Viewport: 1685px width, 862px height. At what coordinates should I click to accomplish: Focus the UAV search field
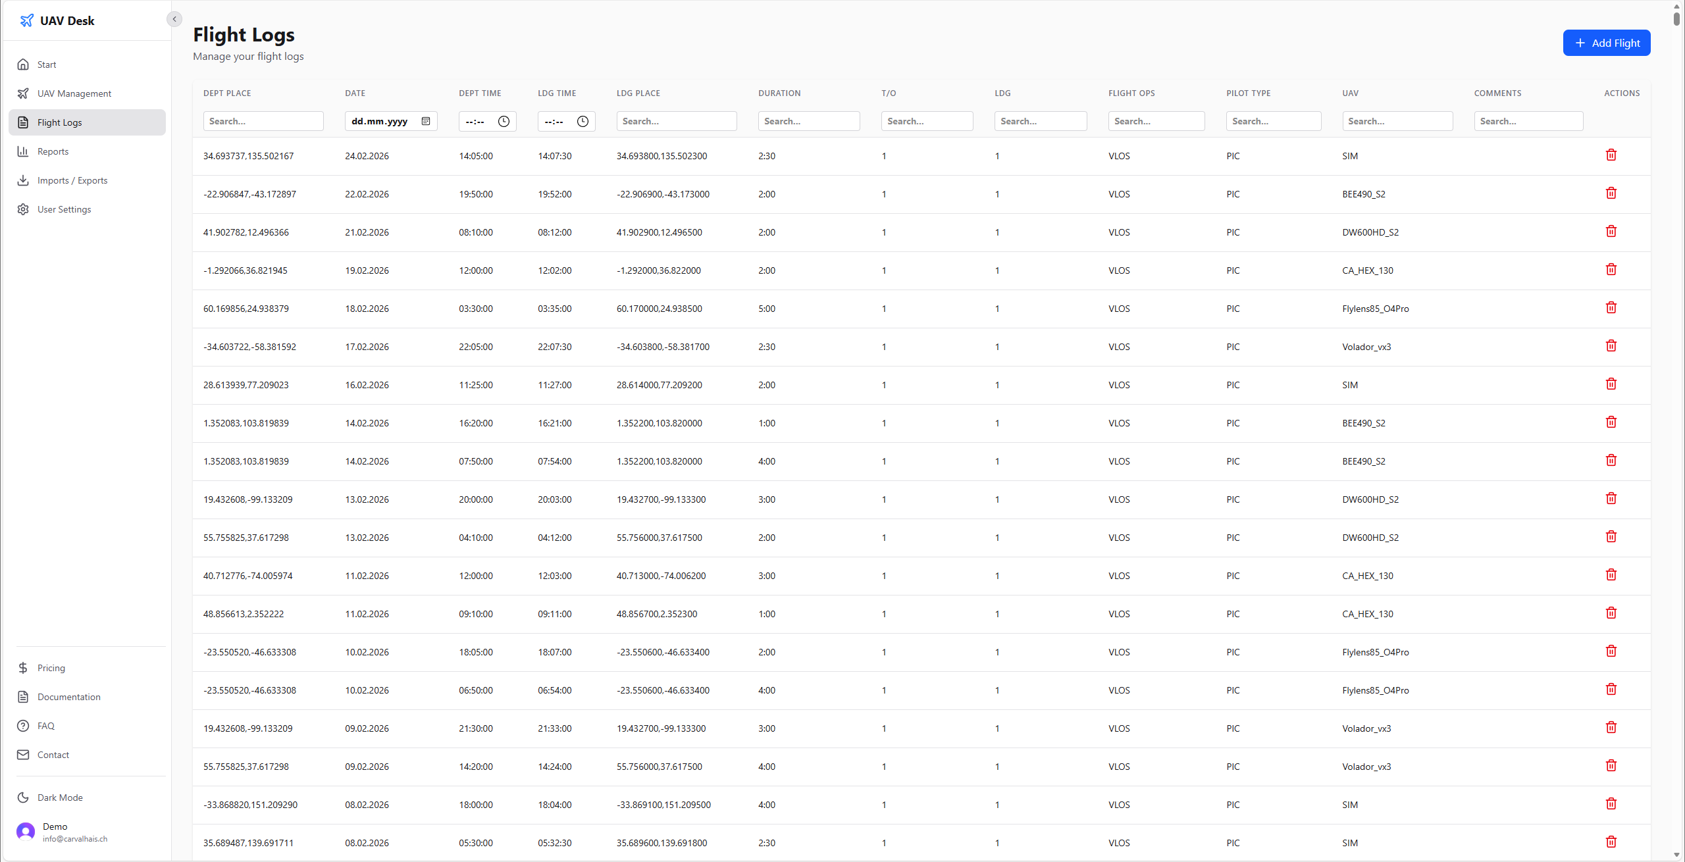pyautogui.click(x=1397, y=121)
